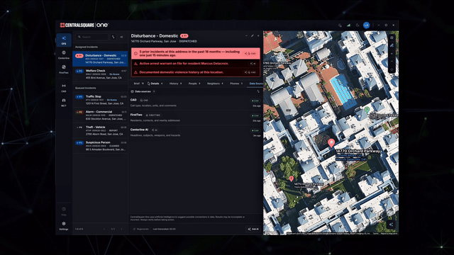Click the CAD tag next to CAD source
Screen dimensions: 454x255
pos(144,101)
